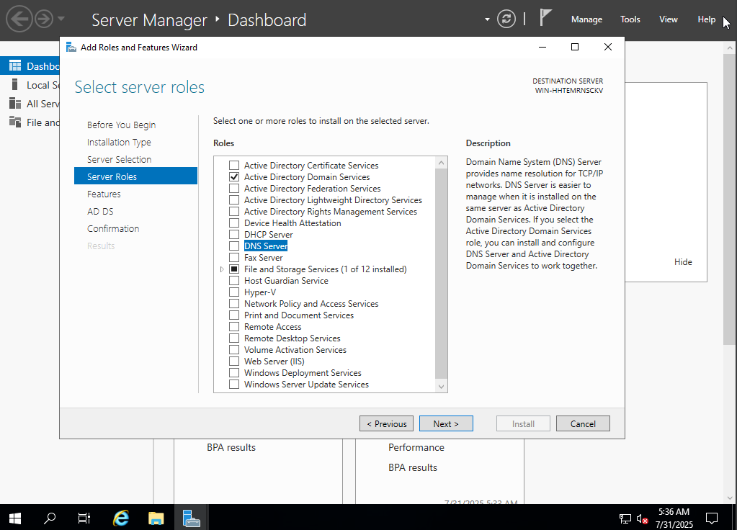Viewport: 737px width, 530px height.
Task: Enable the Web Server (IIS) checkbox
Action: [x=234, y=361]
